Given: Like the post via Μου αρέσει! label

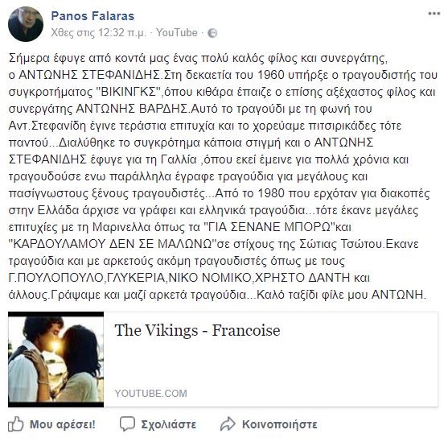Looking at the screenshot, I should (x=62, y=424).
